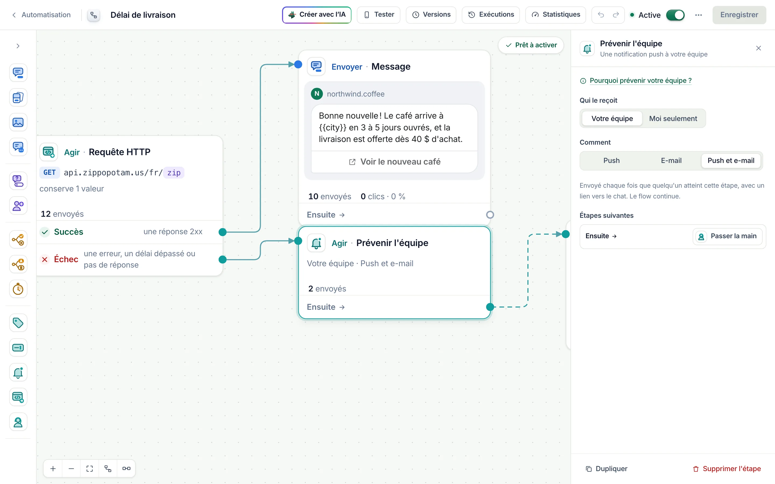Screen dimensions: 775x484
Task: Close the Prévenir l'équipe panel
Action: point(758,48)
